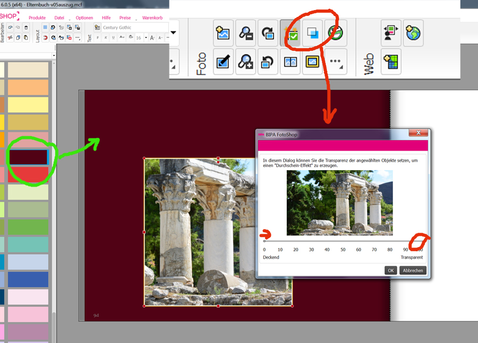Click the add photo icon in Foto toolbar
The width and height of the screenshot is (478, 343).
tap(223, 33)
